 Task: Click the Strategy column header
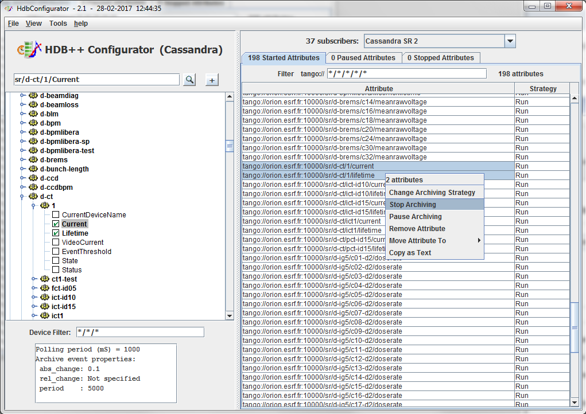[x=543, y=88]
